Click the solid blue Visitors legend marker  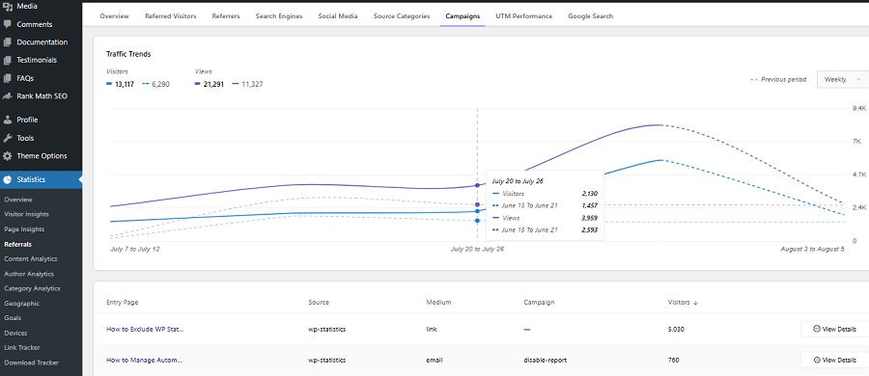pyautogui.click(x=109, y=84)
